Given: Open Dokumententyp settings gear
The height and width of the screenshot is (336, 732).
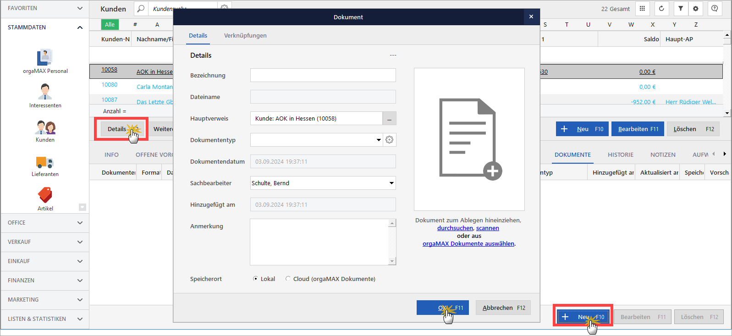Looking at the screenshot, I should (390, 140).
